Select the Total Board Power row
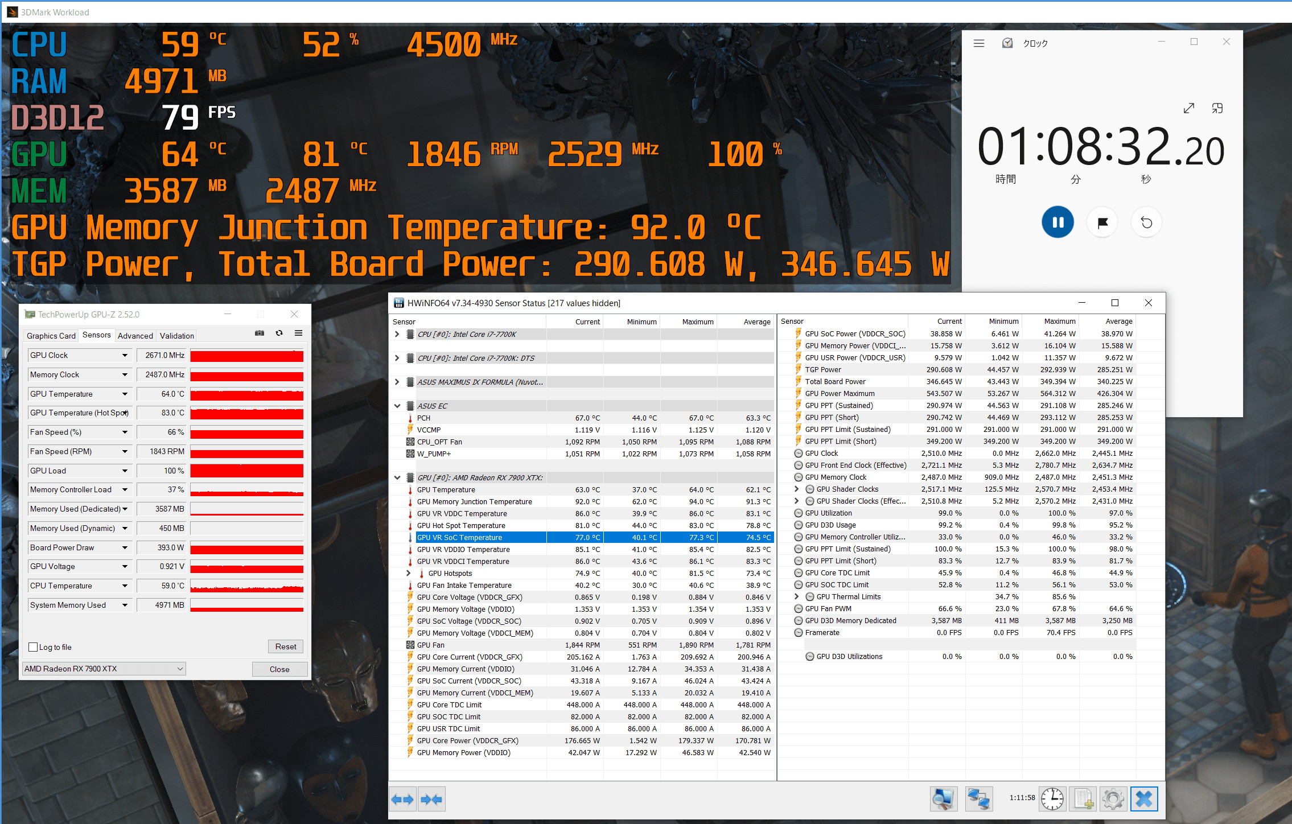Image resolution: width=1292 pixels, height=824 pixels. pos(957,381)
